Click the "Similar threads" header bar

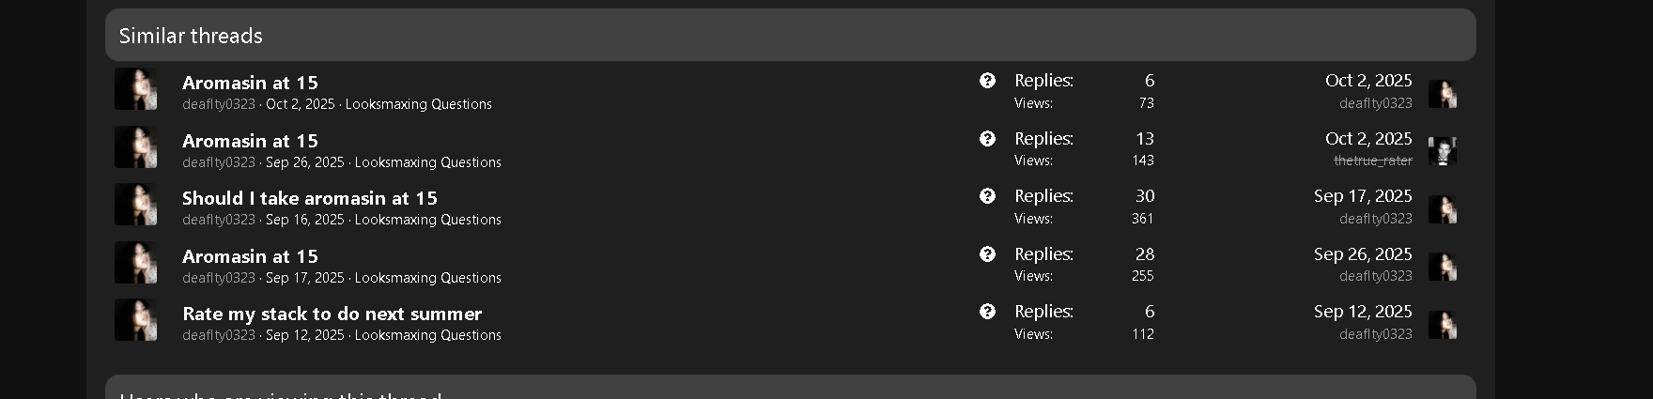pos(790,36)
